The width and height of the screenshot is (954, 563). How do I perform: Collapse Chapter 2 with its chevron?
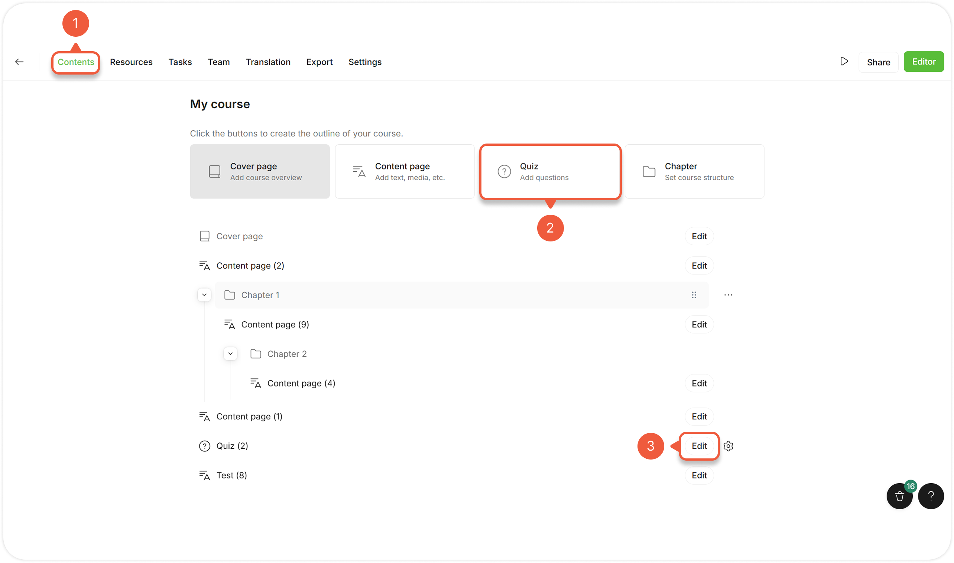click(x=230, y=354)
